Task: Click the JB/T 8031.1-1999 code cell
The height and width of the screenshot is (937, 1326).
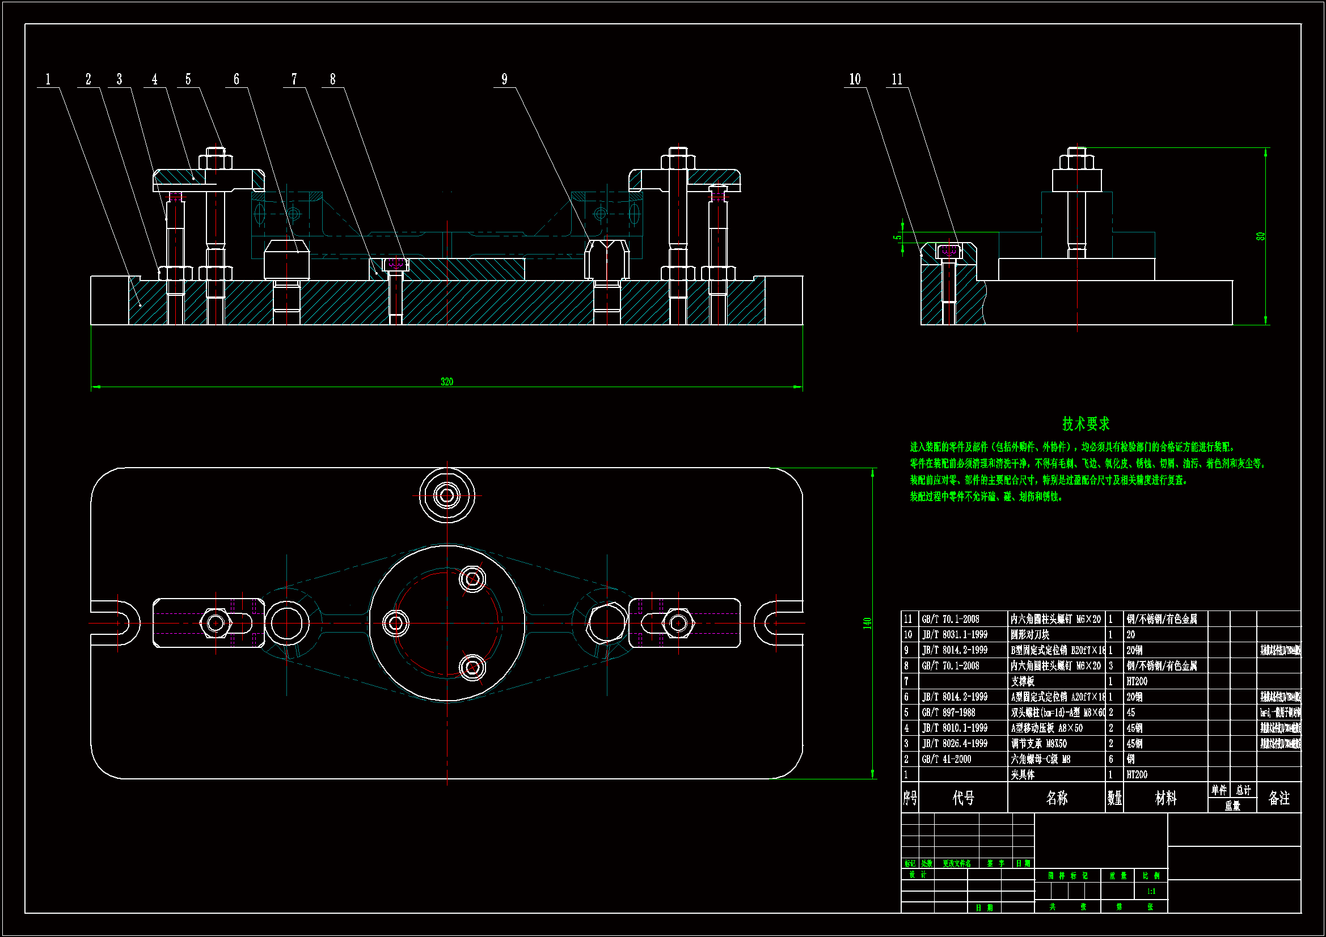Action: 954,634
